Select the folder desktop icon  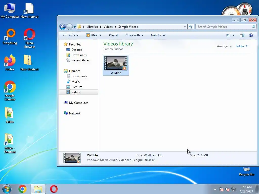pos(10,115)
